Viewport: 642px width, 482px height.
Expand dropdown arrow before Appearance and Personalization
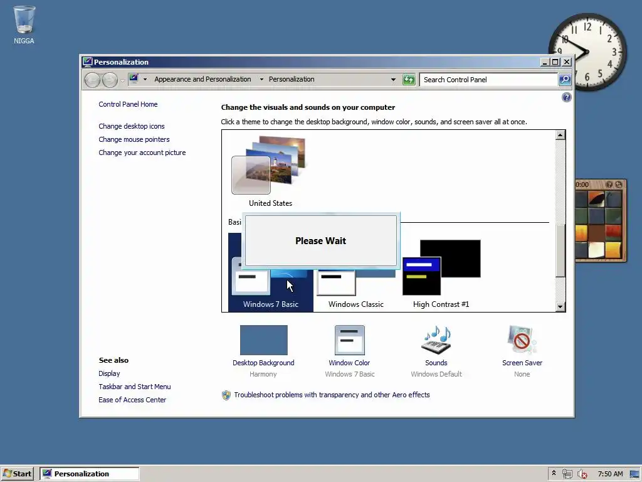click(x=145, y=79)
